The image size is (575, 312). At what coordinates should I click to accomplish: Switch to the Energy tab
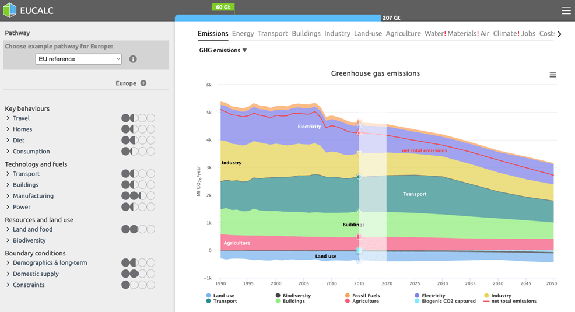pos(243,34)
